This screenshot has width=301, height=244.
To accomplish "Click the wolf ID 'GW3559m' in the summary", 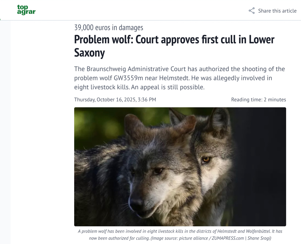I will [x=128, y=78].
